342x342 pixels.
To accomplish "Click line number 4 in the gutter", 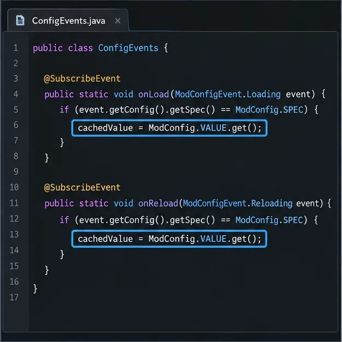I will (x=16, y=94).
